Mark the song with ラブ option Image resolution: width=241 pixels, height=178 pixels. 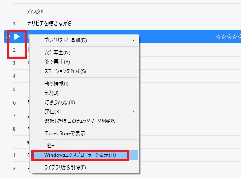pos(51,93)
